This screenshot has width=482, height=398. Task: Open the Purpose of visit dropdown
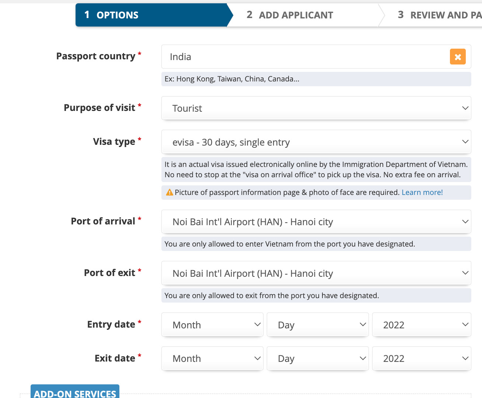click(316, 108)
